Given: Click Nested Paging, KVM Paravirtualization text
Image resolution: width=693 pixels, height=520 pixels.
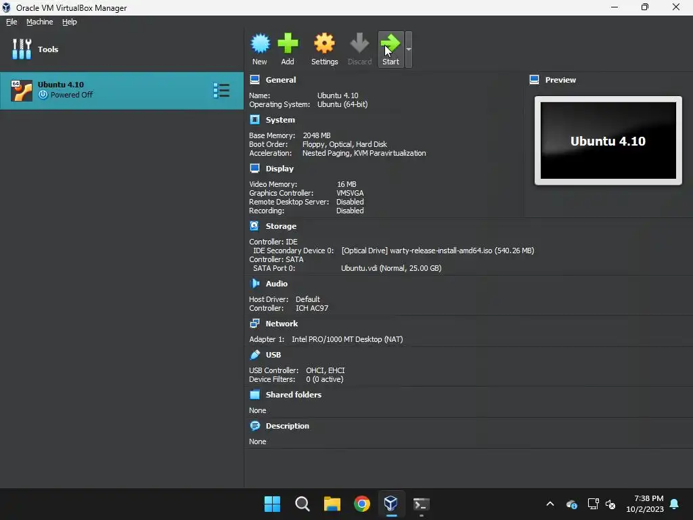Looking at the screenshot, I should (364, 153).
